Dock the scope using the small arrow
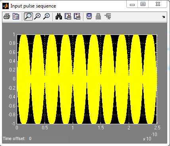This screenshot has height=146, width=170. click(164, 17)
